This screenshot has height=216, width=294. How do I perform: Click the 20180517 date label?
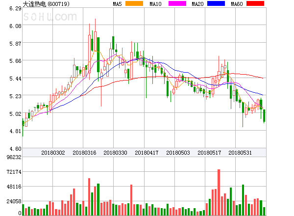[x=209, y=153]
